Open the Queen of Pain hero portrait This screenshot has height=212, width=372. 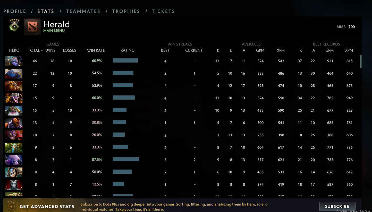14,184
